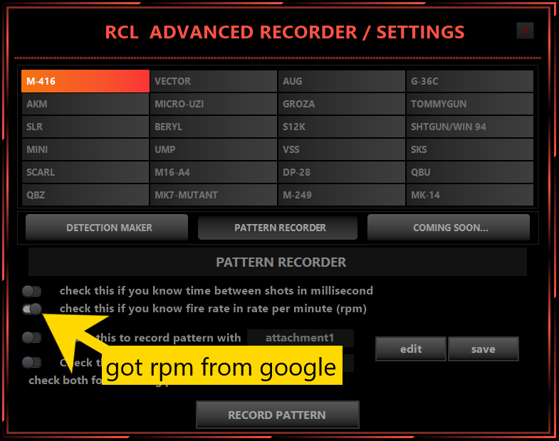559x441 pixels.
Task: Click the save button
Action: coord(483,349)
